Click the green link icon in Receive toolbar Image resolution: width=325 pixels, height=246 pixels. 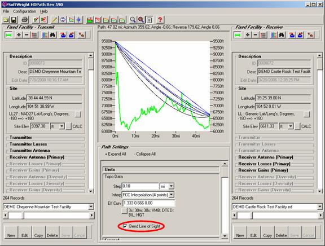[238, 35]
